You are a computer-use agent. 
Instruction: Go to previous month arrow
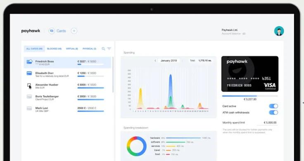pyautogui.click(x=155, y=61)
